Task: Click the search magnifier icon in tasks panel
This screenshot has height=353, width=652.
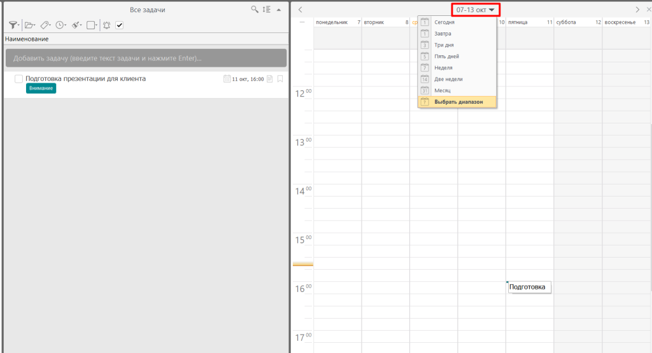Action: (255, 10)
